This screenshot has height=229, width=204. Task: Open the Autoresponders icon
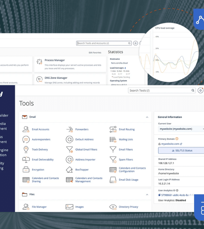click(x=26, y=140)
